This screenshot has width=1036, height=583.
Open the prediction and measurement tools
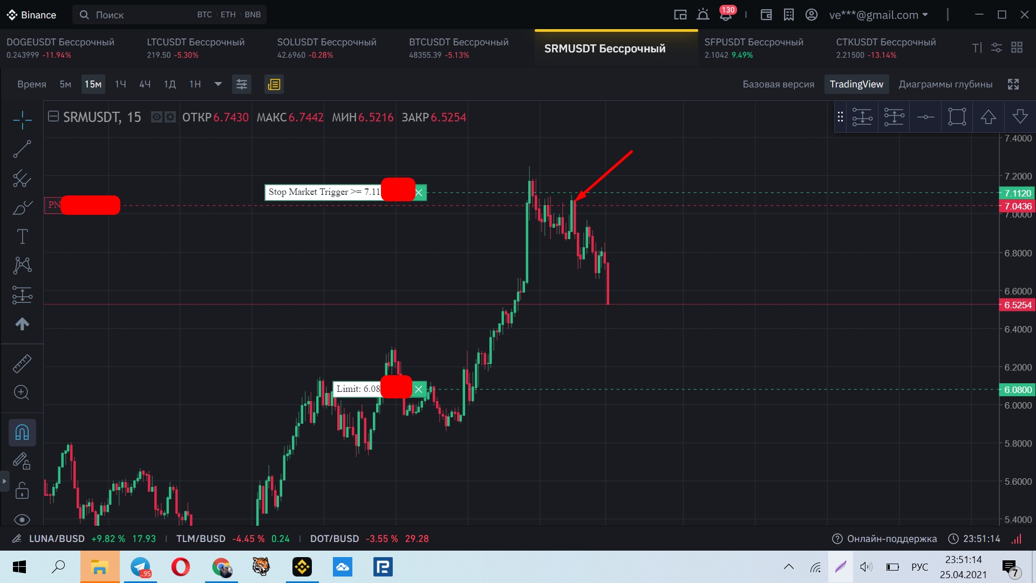click(22, 295)
